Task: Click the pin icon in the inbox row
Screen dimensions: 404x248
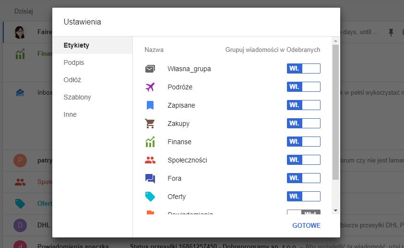Action: [391, 32]
